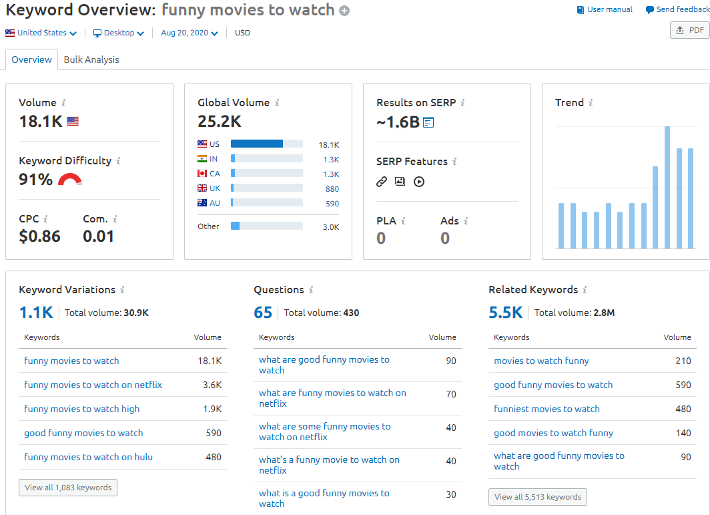The width and height of the screenshot is (710, 515).
Task: Click Send feedback link
Action: click(677, 9)
